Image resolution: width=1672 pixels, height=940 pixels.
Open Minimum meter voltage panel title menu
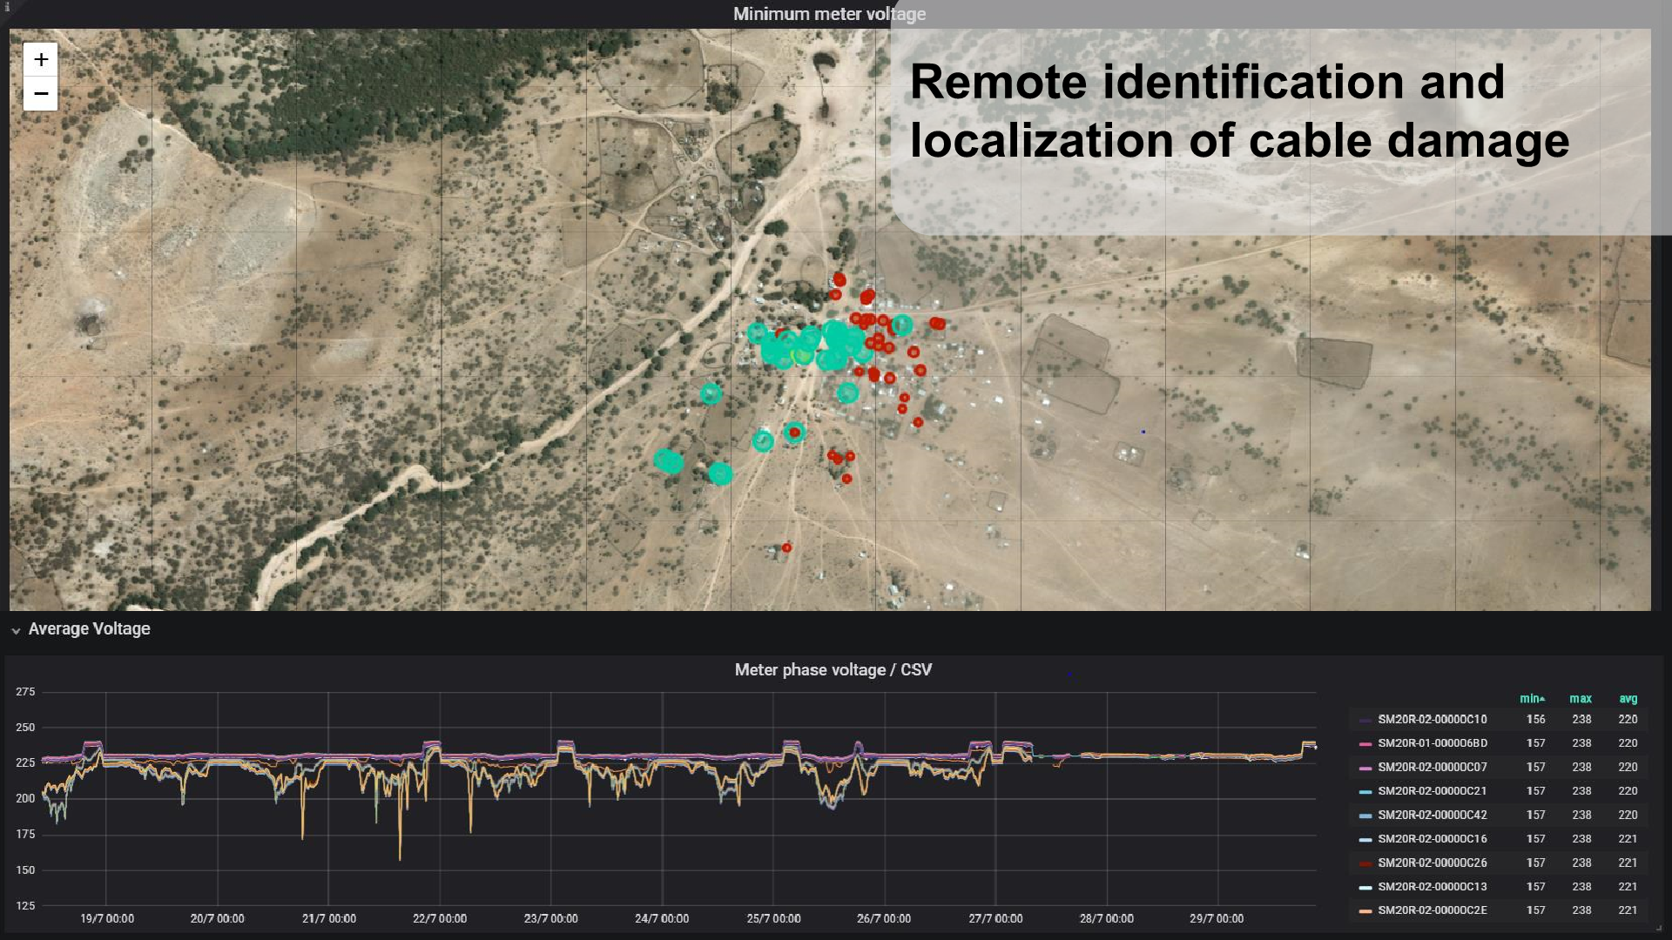(x=828, y=14)
